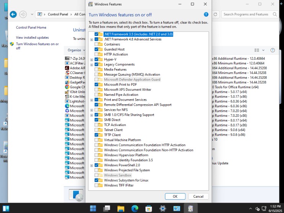The image size is (284, 213).
Task: Open the View installed updates link
Action: [32, 38]
